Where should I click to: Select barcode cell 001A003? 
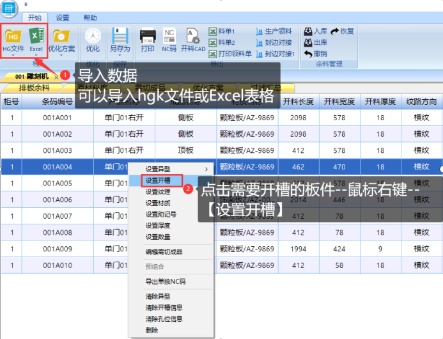click(58, 150)
